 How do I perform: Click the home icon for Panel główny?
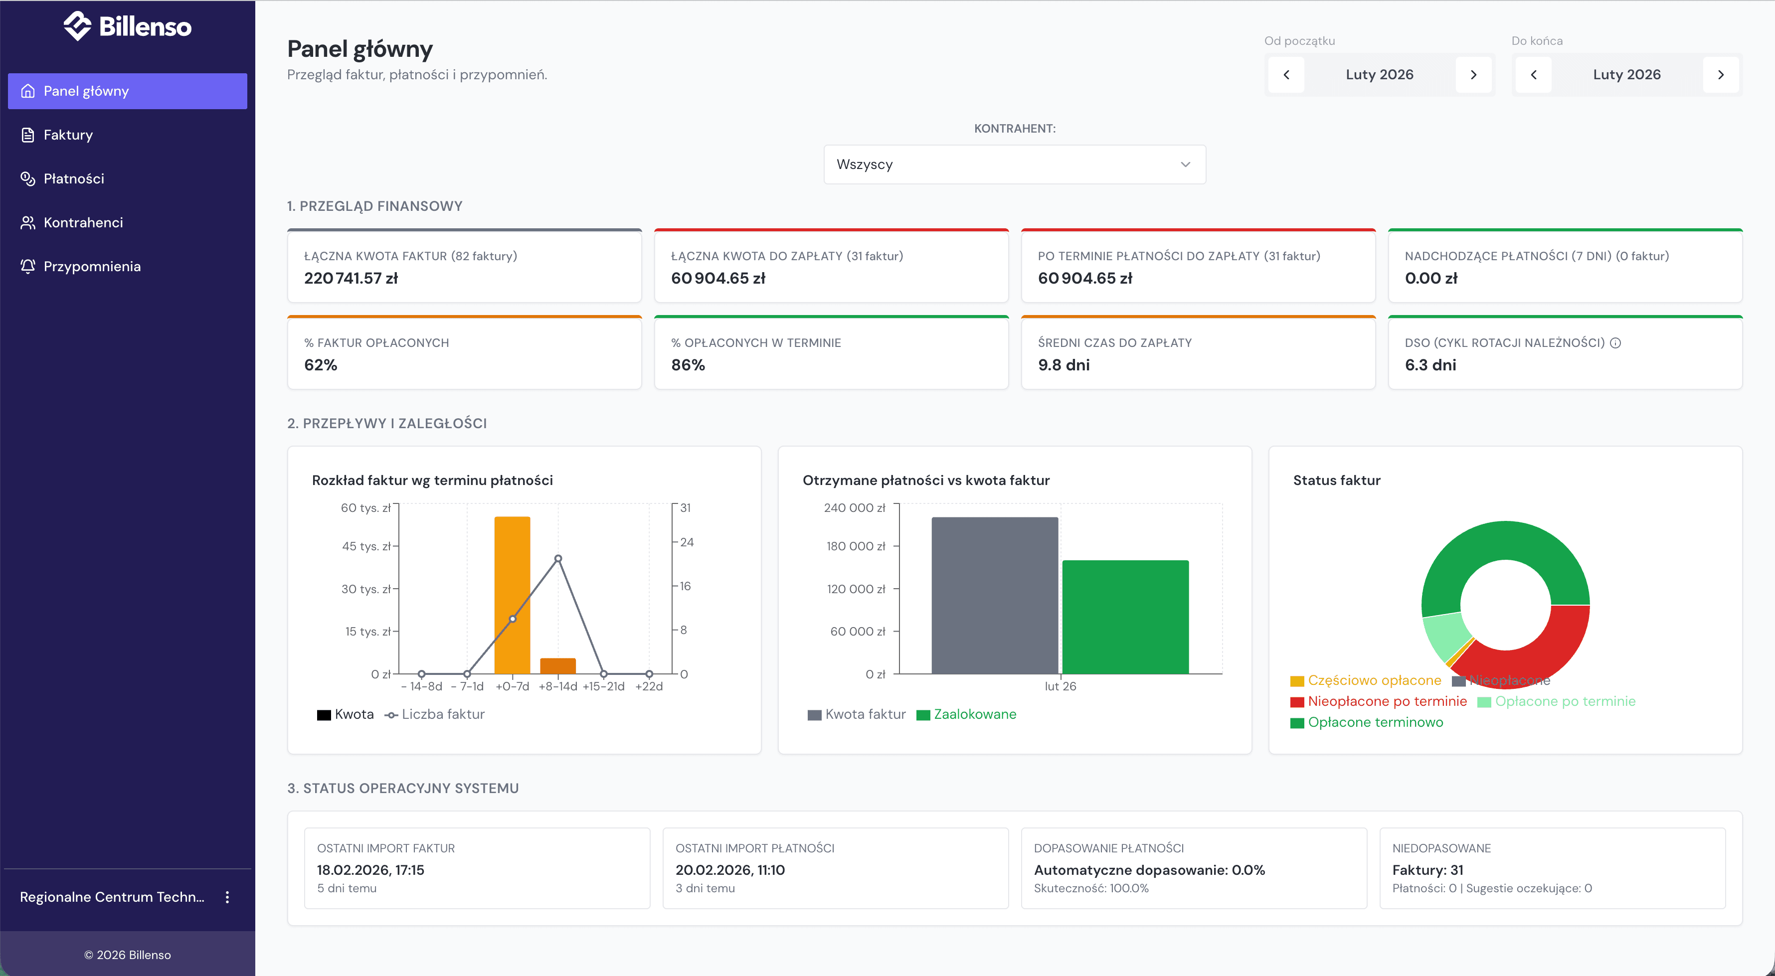click(27, 91)
